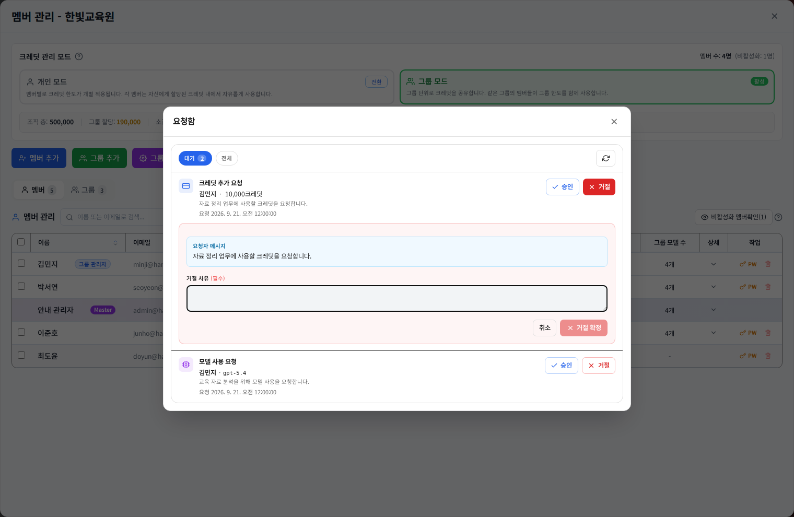Switch to the 대기 requests tab
This screenshot has height=517, width=794.
(x=195, y=158)
